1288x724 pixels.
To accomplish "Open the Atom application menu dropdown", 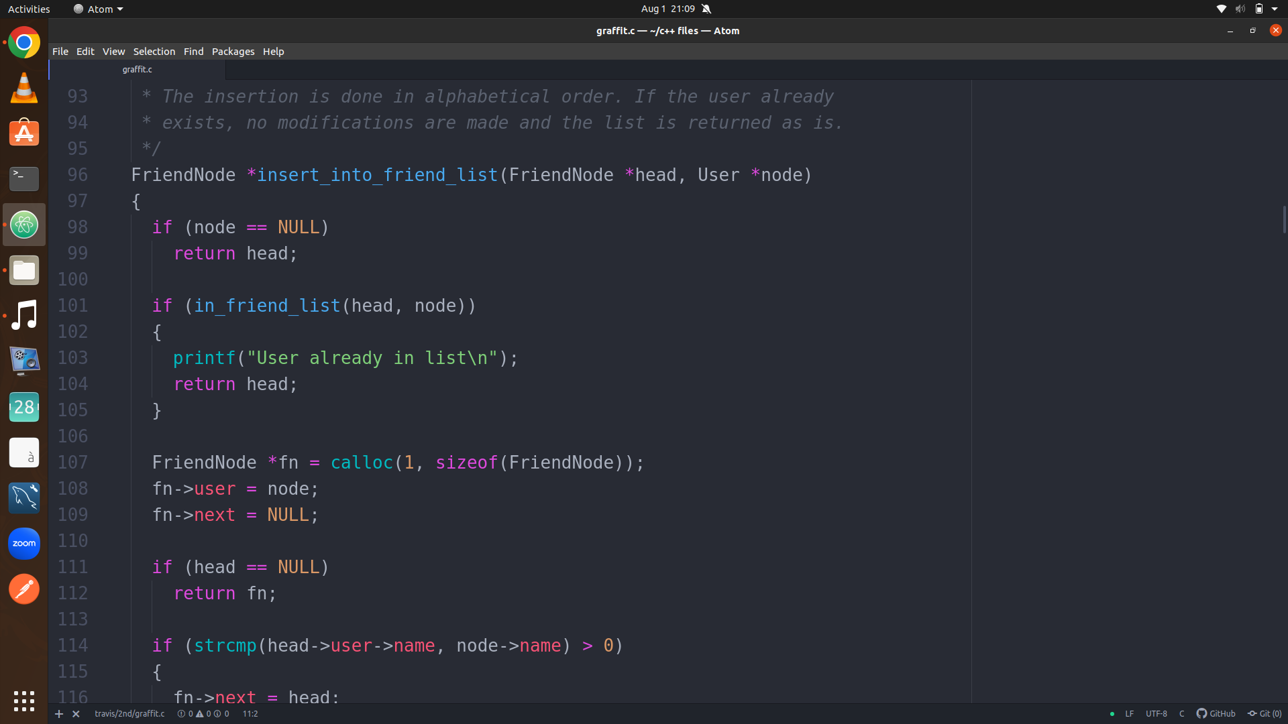I will point(99,9).
